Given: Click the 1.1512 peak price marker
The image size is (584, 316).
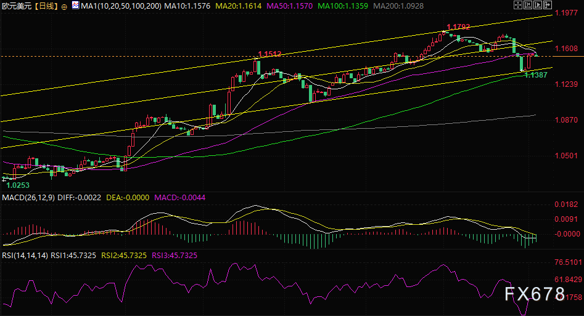Looking at the screenshot, I should coord(269,54).
